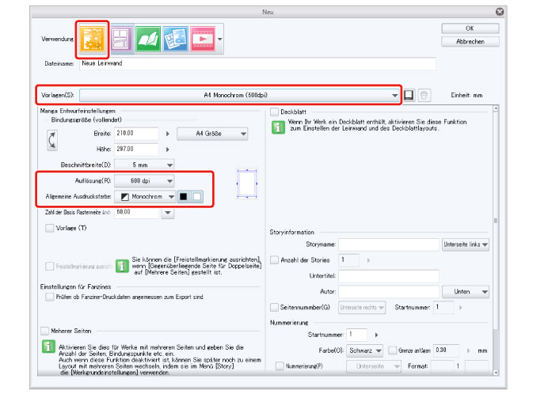The width and height of the screenshot is (552, 394).
Task: Open the Höhe slider arrow
Action: pos(168,150)
